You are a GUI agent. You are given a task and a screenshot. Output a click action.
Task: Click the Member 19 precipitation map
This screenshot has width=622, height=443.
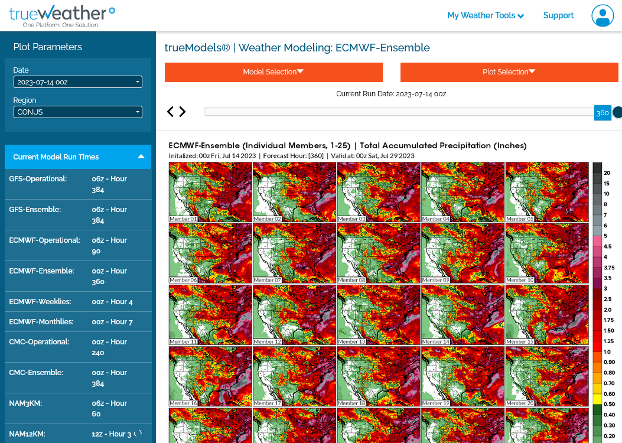[463, 376]
